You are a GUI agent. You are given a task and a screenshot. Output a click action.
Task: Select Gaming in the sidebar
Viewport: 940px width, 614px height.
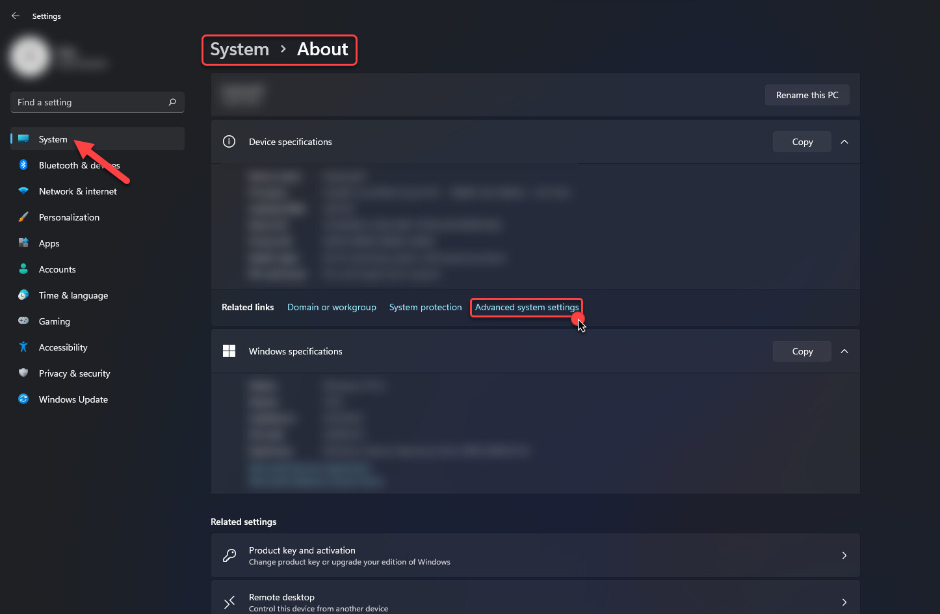[x=98, y=321]
